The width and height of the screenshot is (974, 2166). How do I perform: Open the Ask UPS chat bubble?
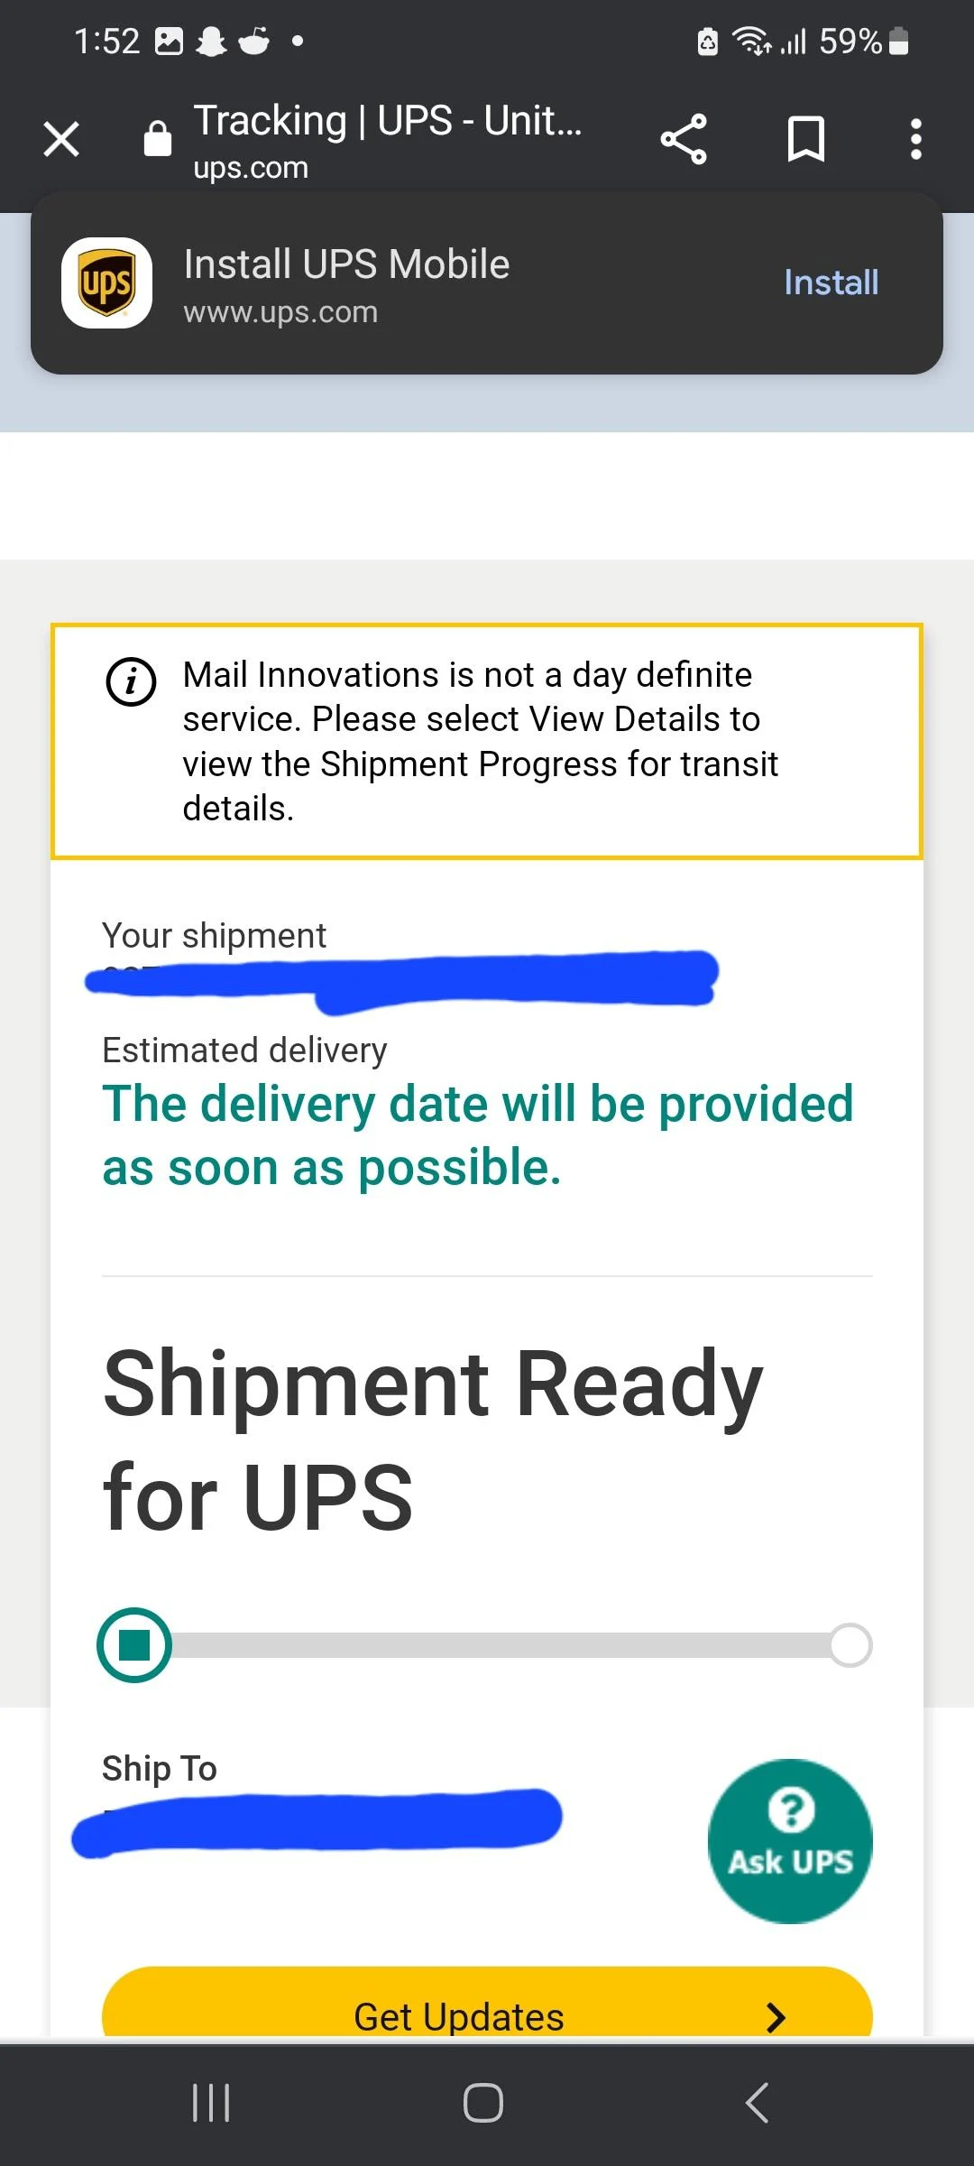(790, 1840)
